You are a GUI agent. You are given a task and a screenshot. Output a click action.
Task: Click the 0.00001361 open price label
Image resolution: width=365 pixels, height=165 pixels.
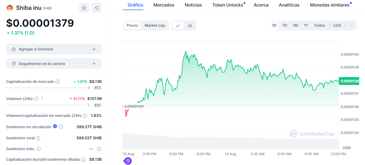pos(134,106)
